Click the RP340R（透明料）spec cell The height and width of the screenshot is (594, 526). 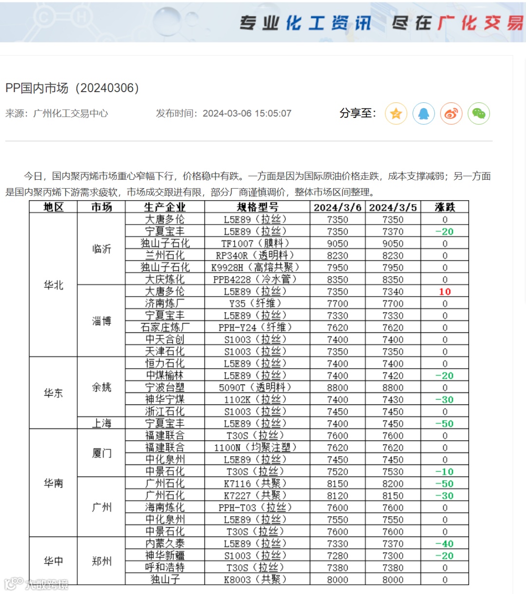pyautogui.click(x=258, y=255)
